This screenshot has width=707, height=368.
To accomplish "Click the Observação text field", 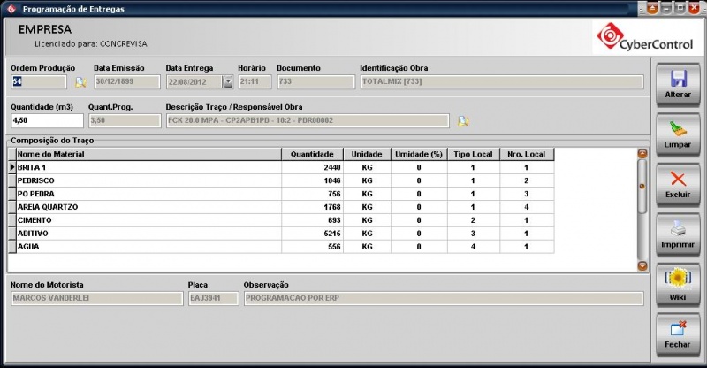I will [443, 298].
